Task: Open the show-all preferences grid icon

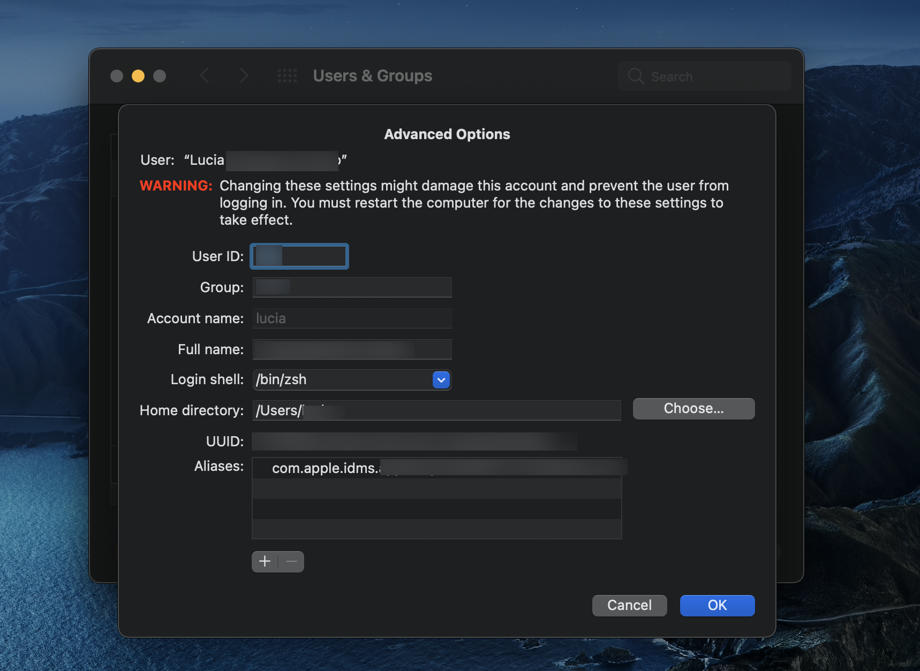Action: [287, 76]
